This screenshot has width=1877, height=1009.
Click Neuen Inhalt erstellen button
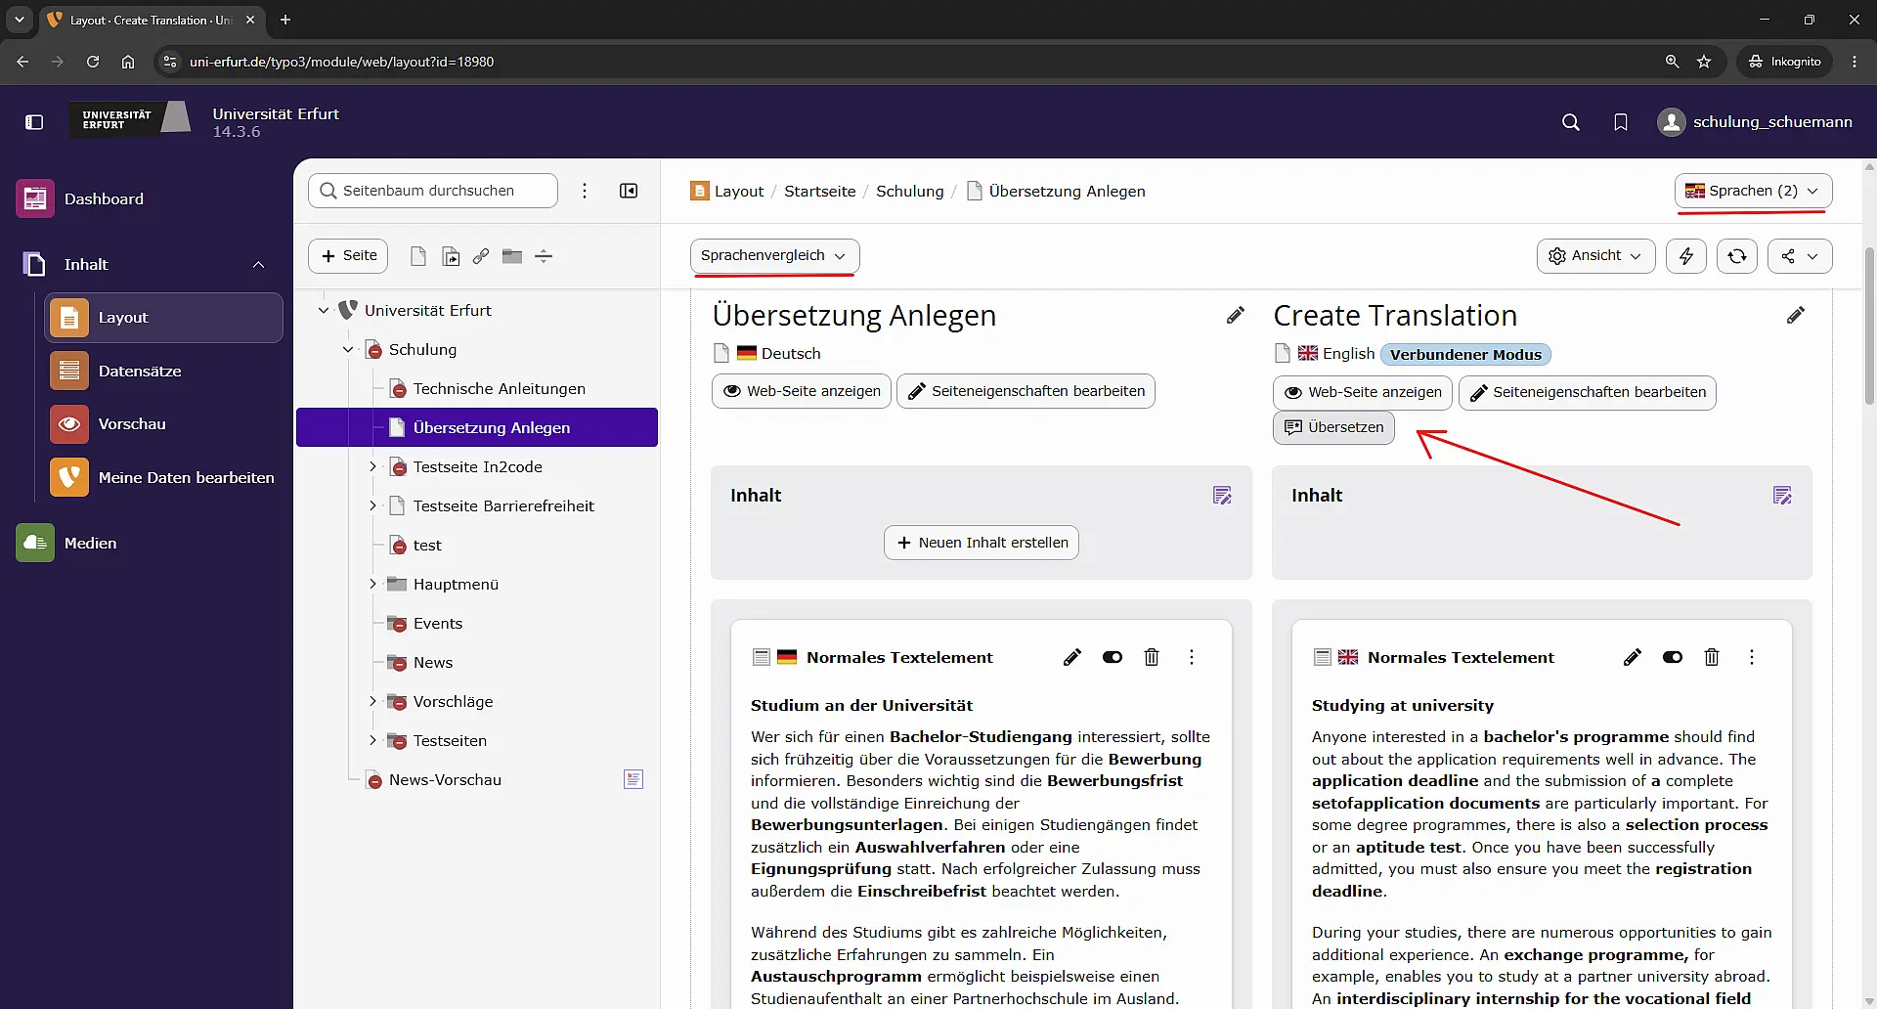[x=982, y=543]
